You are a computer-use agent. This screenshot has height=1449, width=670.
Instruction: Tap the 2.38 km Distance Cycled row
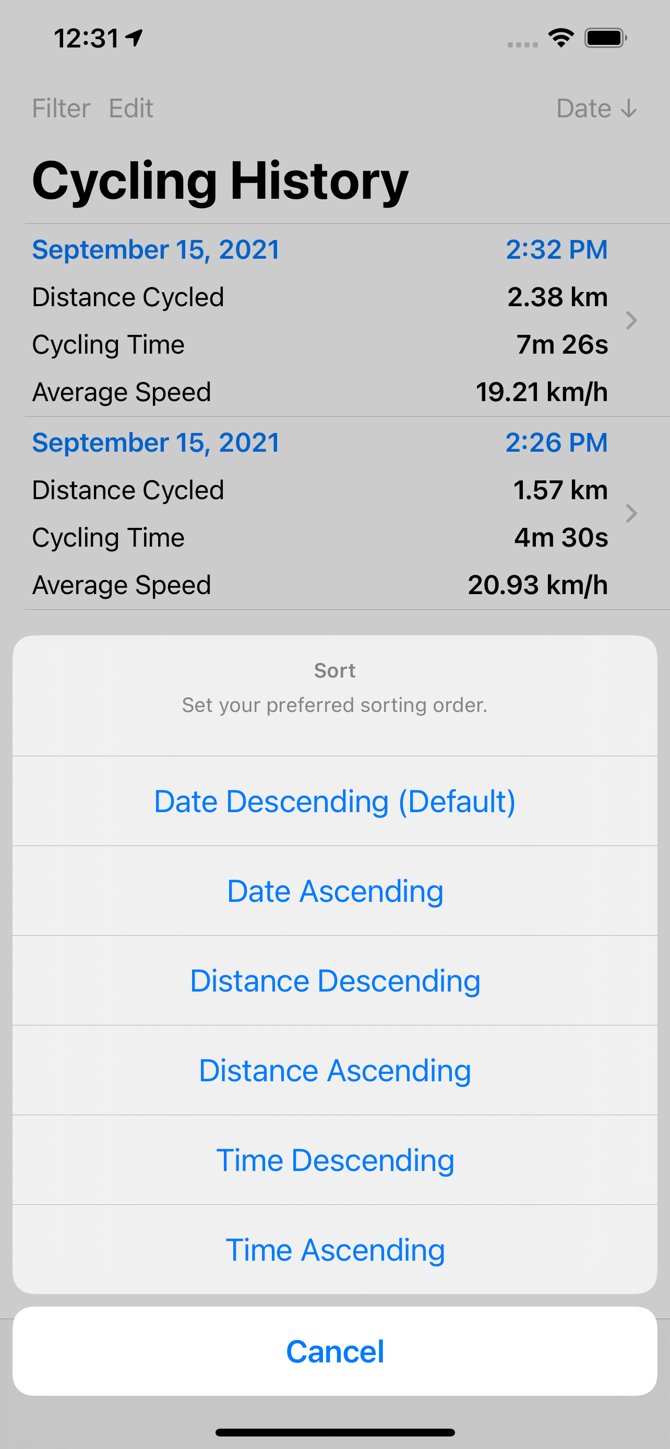(319, 297)
